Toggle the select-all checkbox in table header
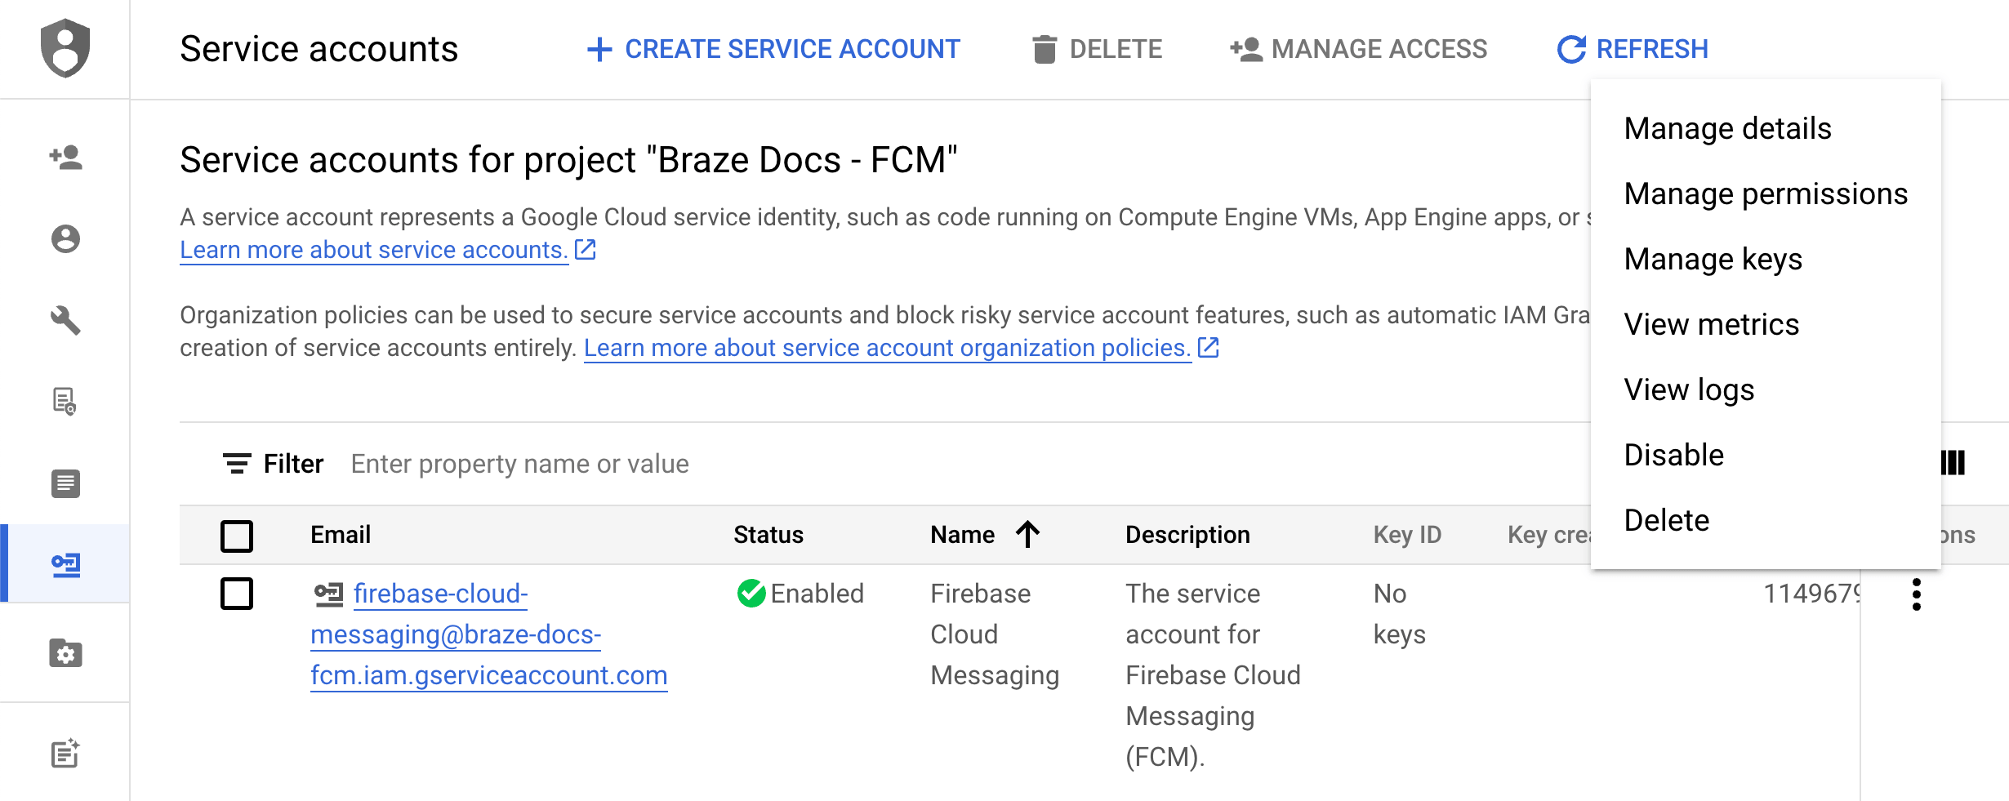2009x801 pixels. [237, 536]
